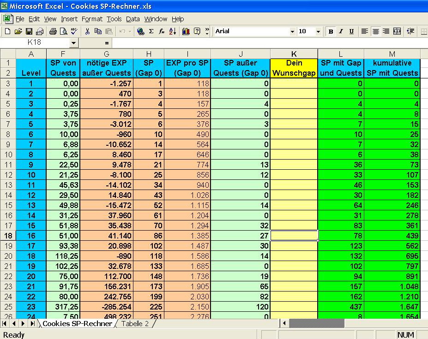Image resolution: width=428 pixels, height=339 pixels.
Task: Click the Spelling check icon
Action: point(73,31)
